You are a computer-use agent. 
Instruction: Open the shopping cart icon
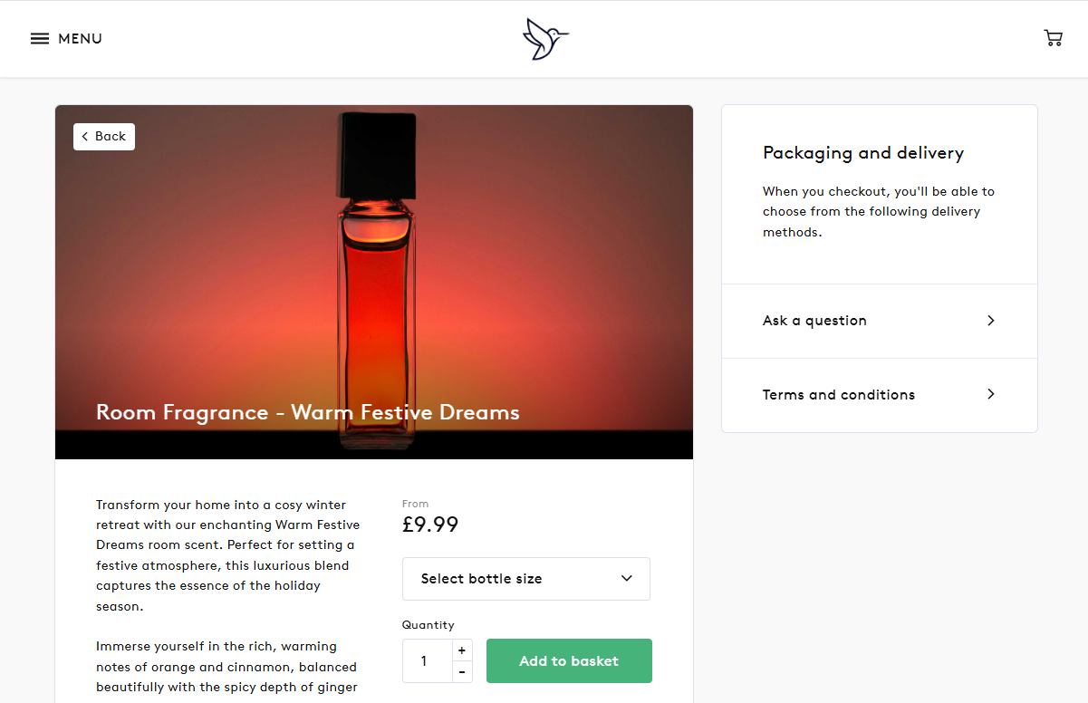(x=1053, y=38)
